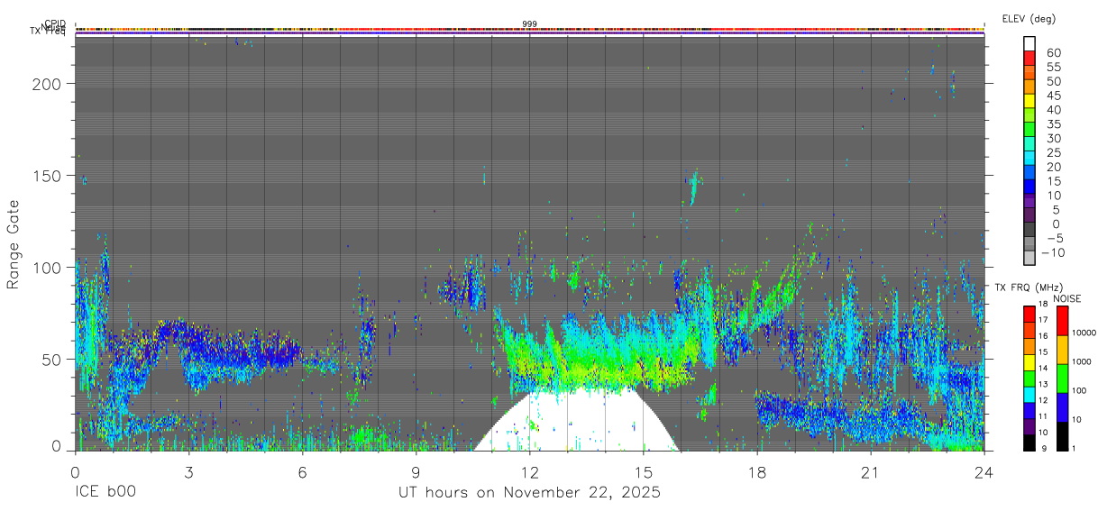Click the "UT hours on November 22, 2025" axis title
The image size is (1107, 511).
(530, 493)
